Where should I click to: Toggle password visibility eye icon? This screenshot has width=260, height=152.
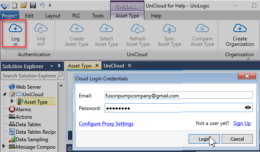pyautogui.click(x=248, y=107)
